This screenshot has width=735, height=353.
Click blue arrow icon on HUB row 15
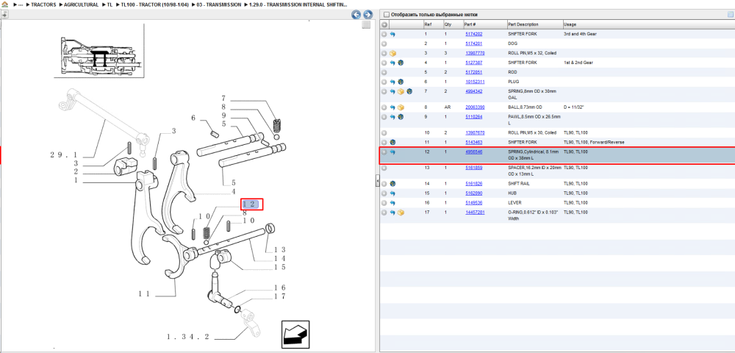pyautogui.click(x=392, y=193)
